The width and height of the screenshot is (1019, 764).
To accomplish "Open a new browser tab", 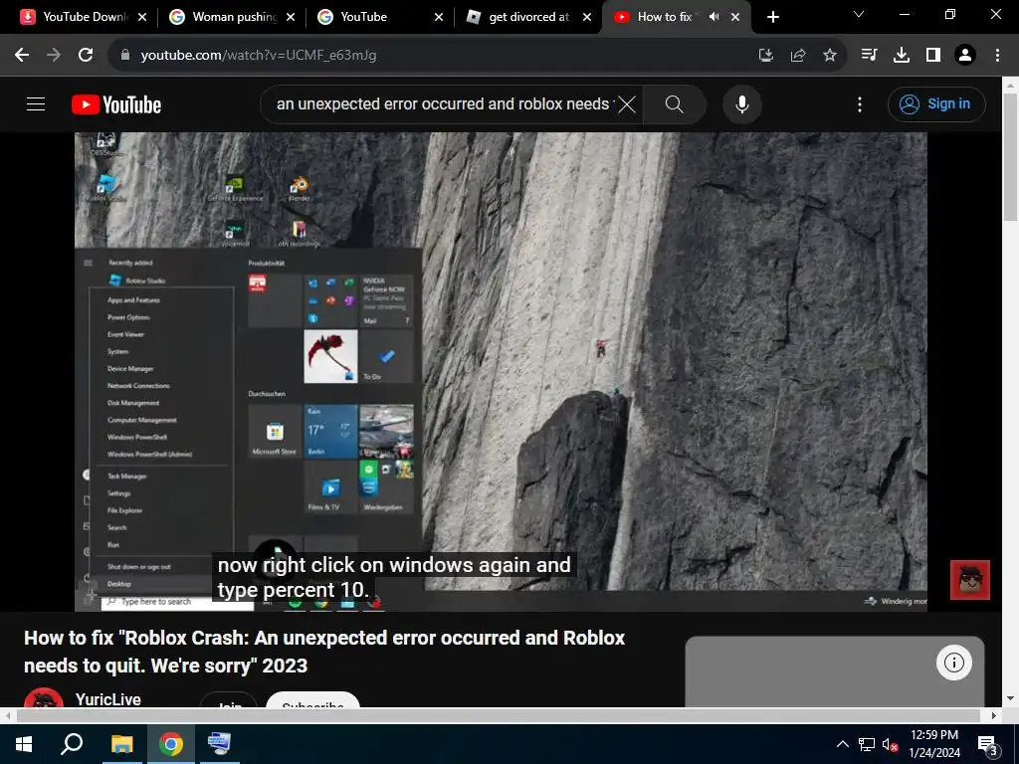I will click(772, 17).
